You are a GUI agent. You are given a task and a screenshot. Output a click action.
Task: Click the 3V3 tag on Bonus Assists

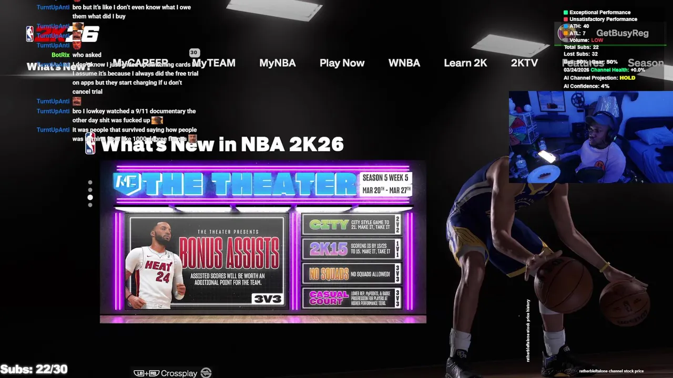268,299
